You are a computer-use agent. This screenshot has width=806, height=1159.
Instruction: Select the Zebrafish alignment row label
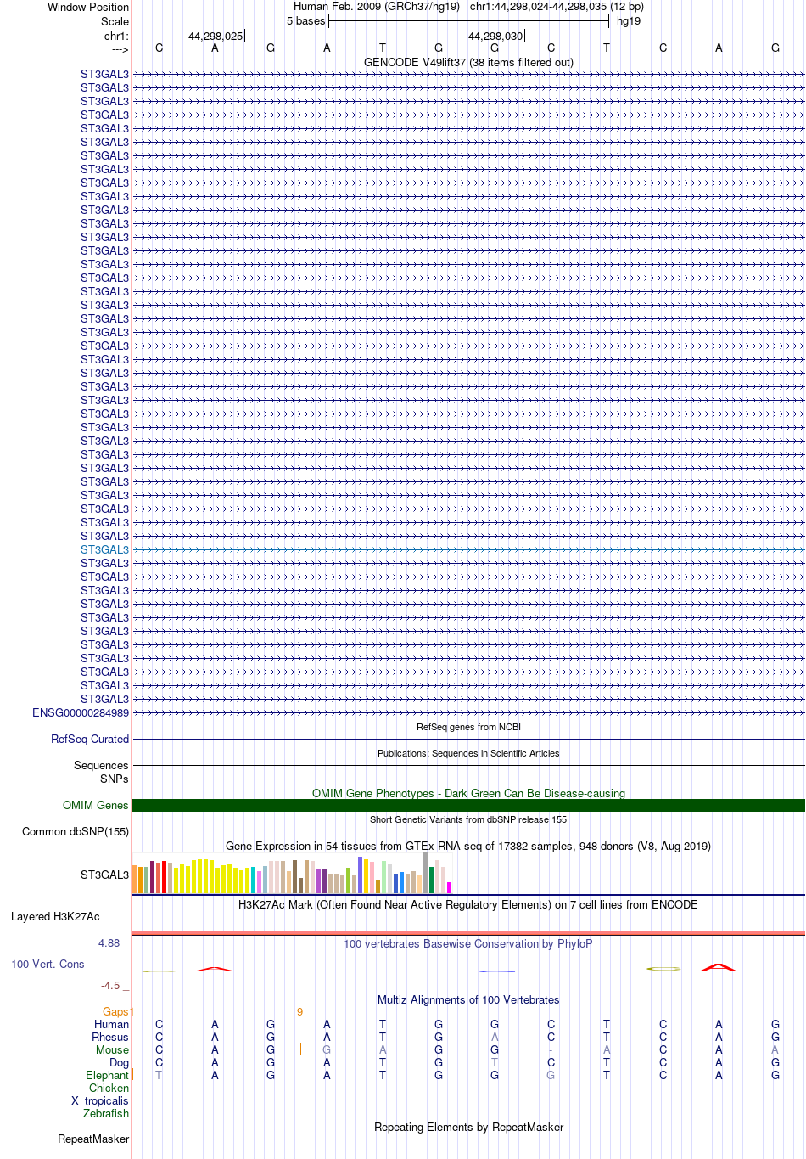click(x=106, y=1113)
